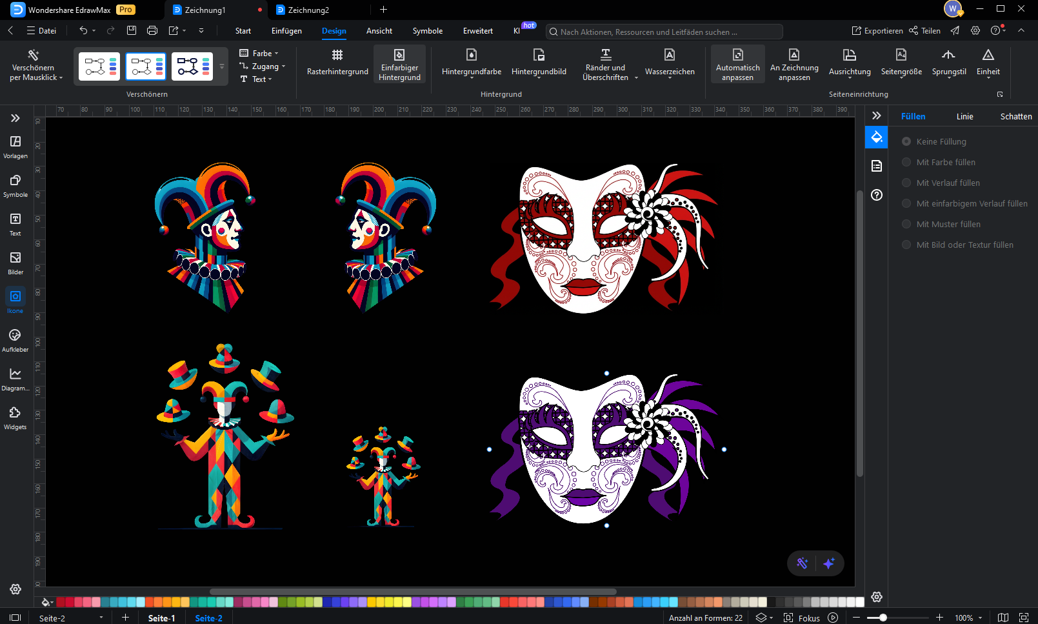Click the Sprungstil icon
Screen dimensions: 1038x624
click(x=948, y=63)
